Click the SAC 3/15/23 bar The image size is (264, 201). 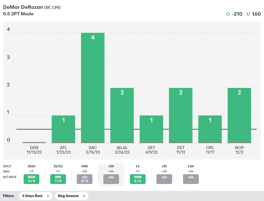(93, 88)
